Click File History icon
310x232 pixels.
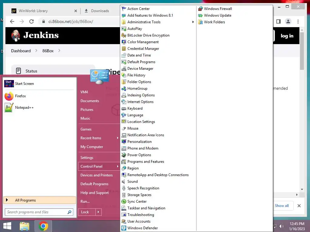124,75
